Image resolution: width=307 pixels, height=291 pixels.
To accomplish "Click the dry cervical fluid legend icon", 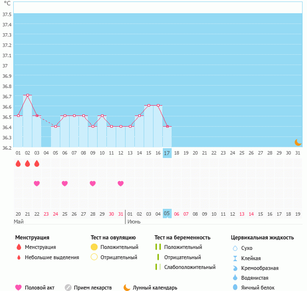I will click(x=235, y=248).
